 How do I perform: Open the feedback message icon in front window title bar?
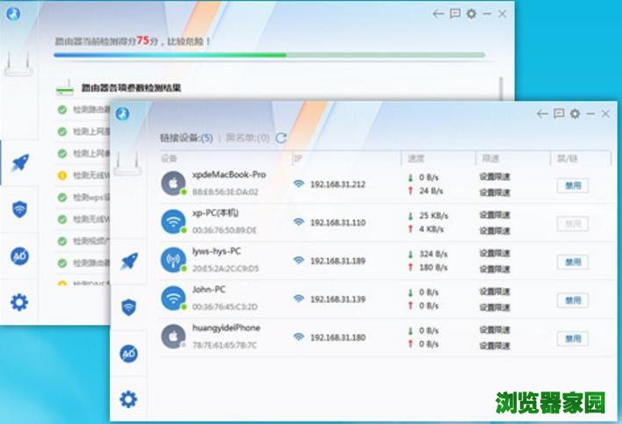(559, 114)
